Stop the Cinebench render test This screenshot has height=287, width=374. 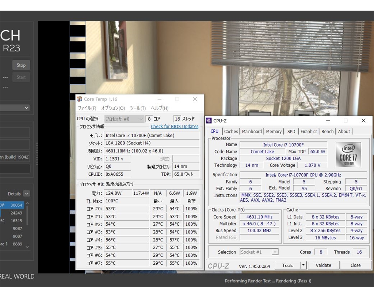tap(21, 65)
